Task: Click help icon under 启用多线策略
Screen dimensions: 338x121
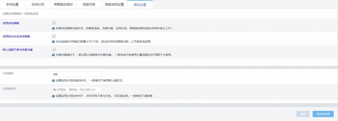Action: (54, 28)
